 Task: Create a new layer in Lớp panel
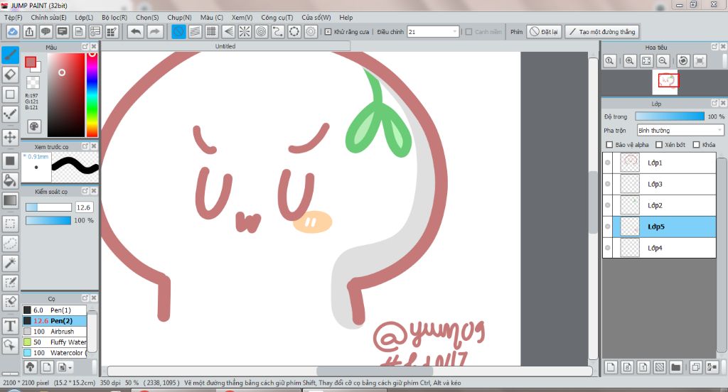[611, 367]
